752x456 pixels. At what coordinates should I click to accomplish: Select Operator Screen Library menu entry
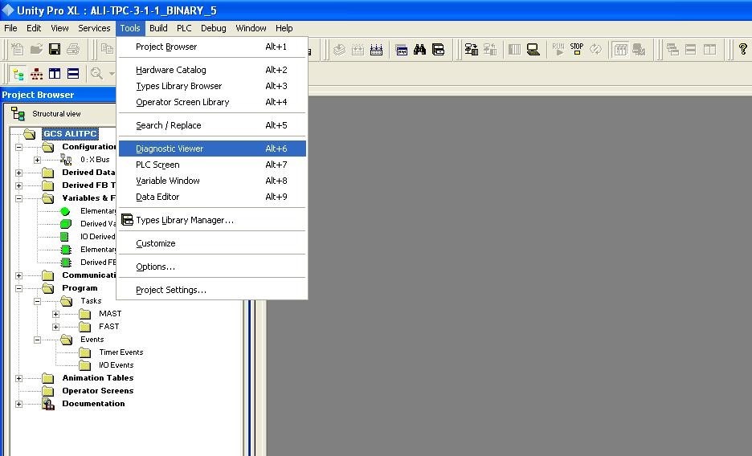pyautogui.click(x=212, y=102)
